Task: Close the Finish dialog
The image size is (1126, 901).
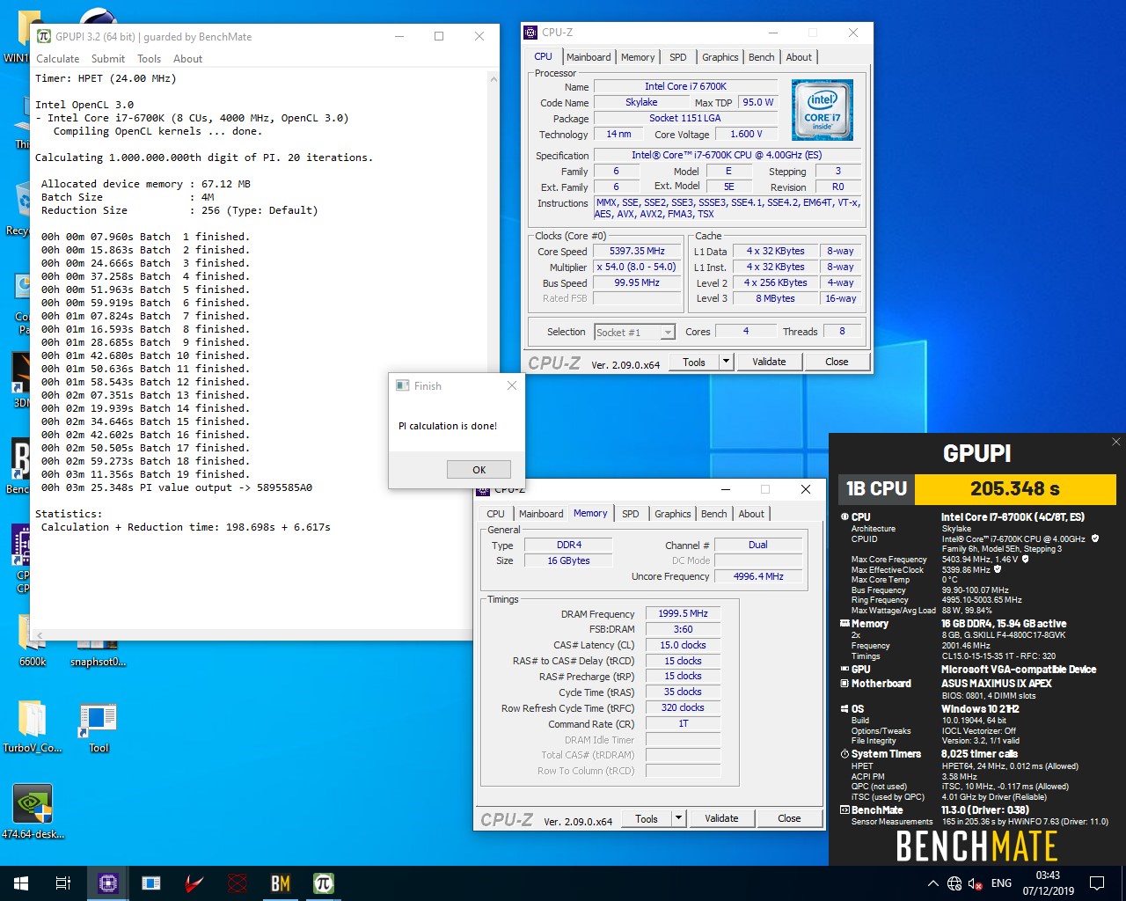Action: (x=512, y=385)
